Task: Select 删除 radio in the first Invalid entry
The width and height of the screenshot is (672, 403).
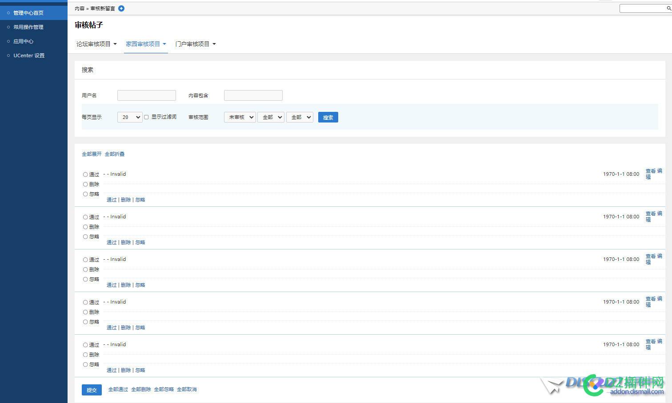Action: (x=85, y=184)
